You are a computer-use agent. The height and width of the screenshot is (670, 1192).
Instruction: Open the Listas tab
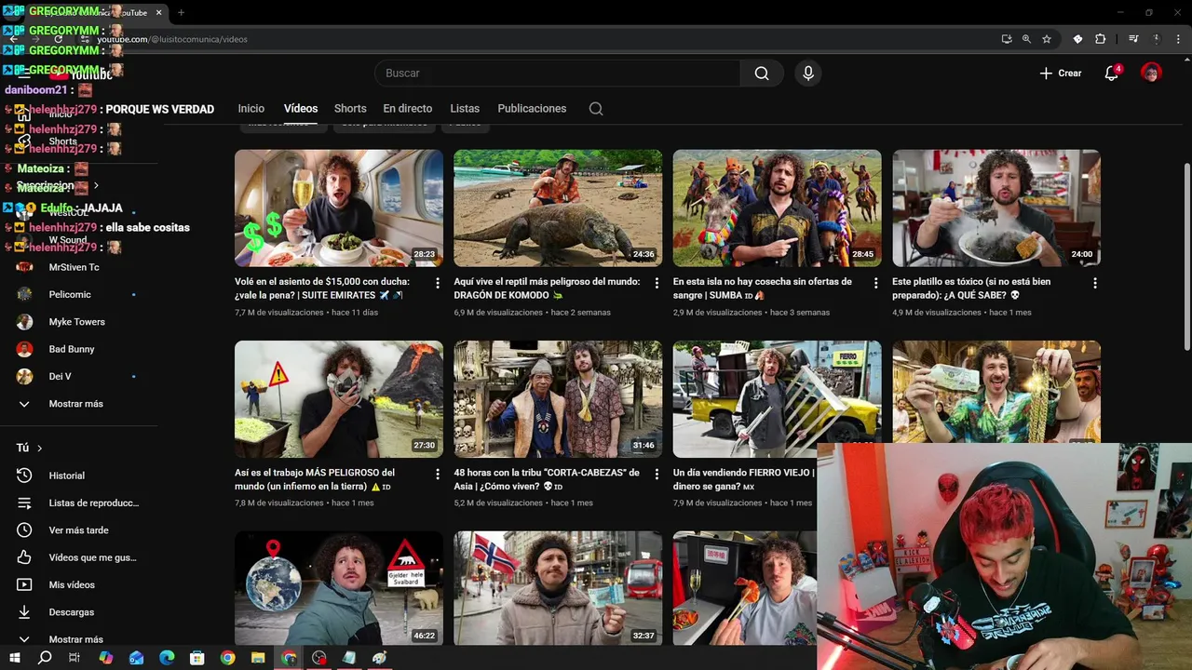pyautogui.click(x=465, y=109)
